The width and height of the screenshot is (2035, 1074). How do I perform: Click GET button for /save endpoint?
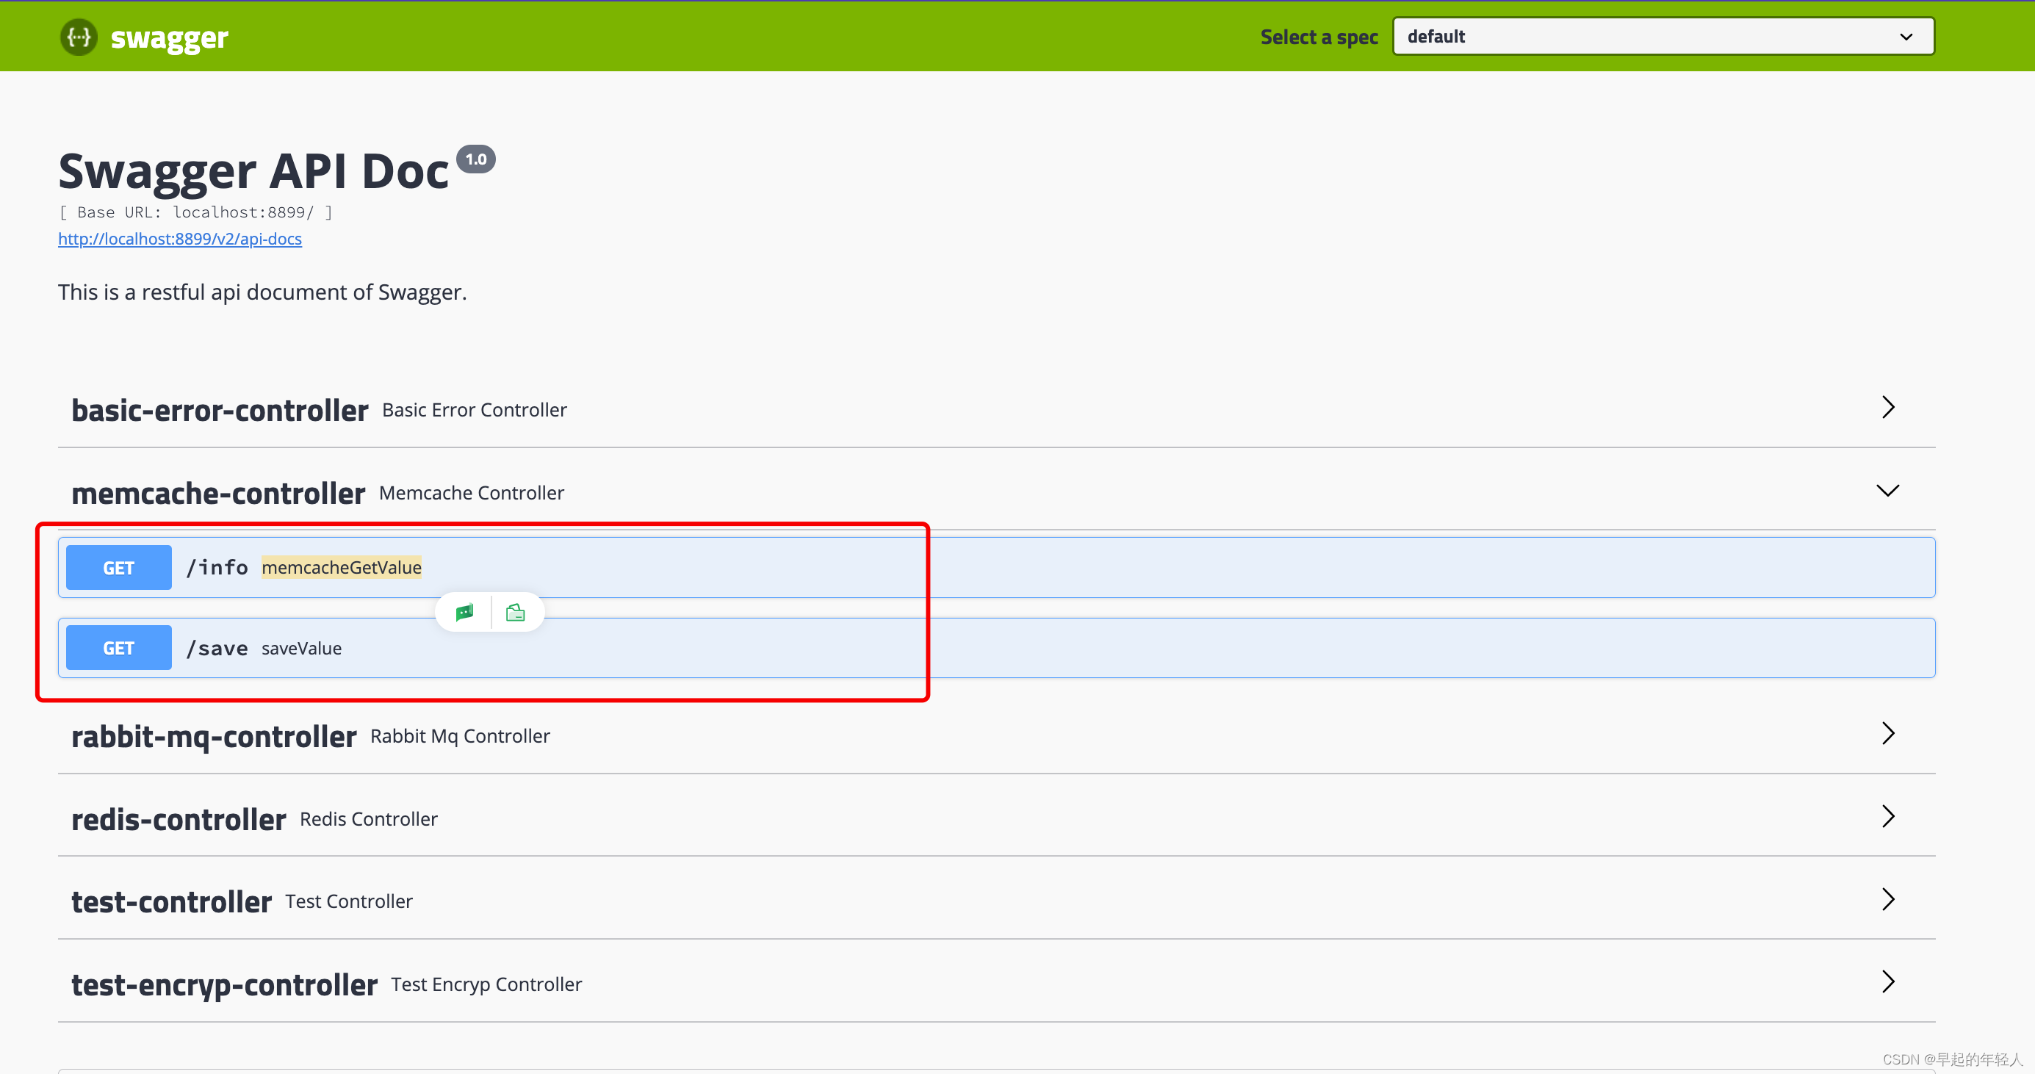click(118, 648)
